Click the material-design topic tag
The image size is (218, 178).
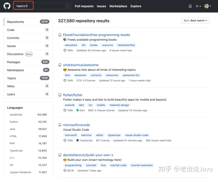pos(119,105)
